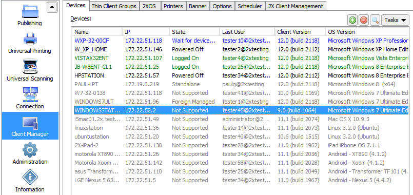The image size is (413, 195).
Task: Sort by the Client Version column header
Action: (300, 32)
